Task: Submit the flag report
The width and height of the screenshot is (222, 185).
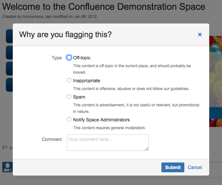Action: (x=173, y=167)
